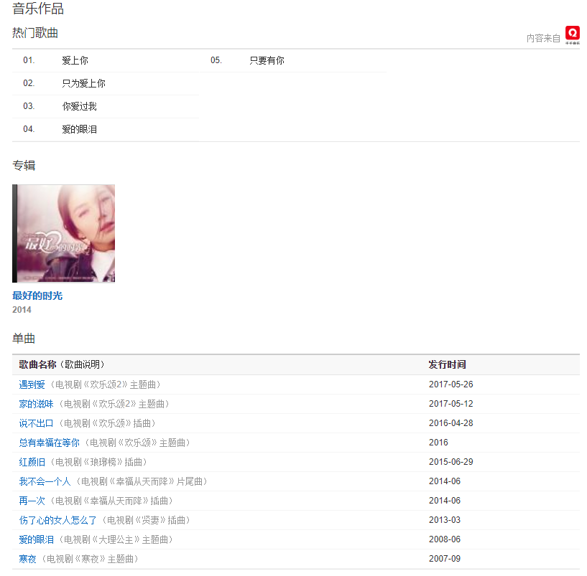
Task: Open the 再一次 single
Action: pyautogui.click(x=32, y=501)
